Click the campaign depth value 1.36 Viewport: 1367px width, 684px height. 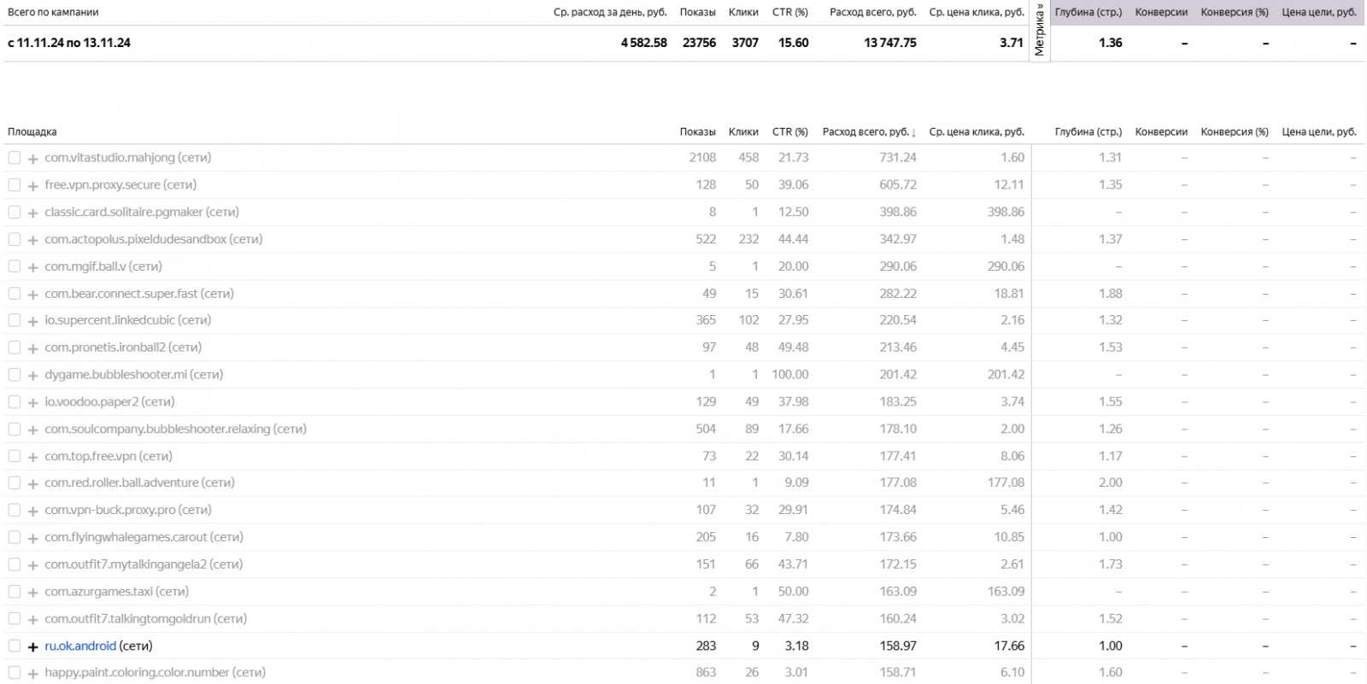click(1111, 43)
